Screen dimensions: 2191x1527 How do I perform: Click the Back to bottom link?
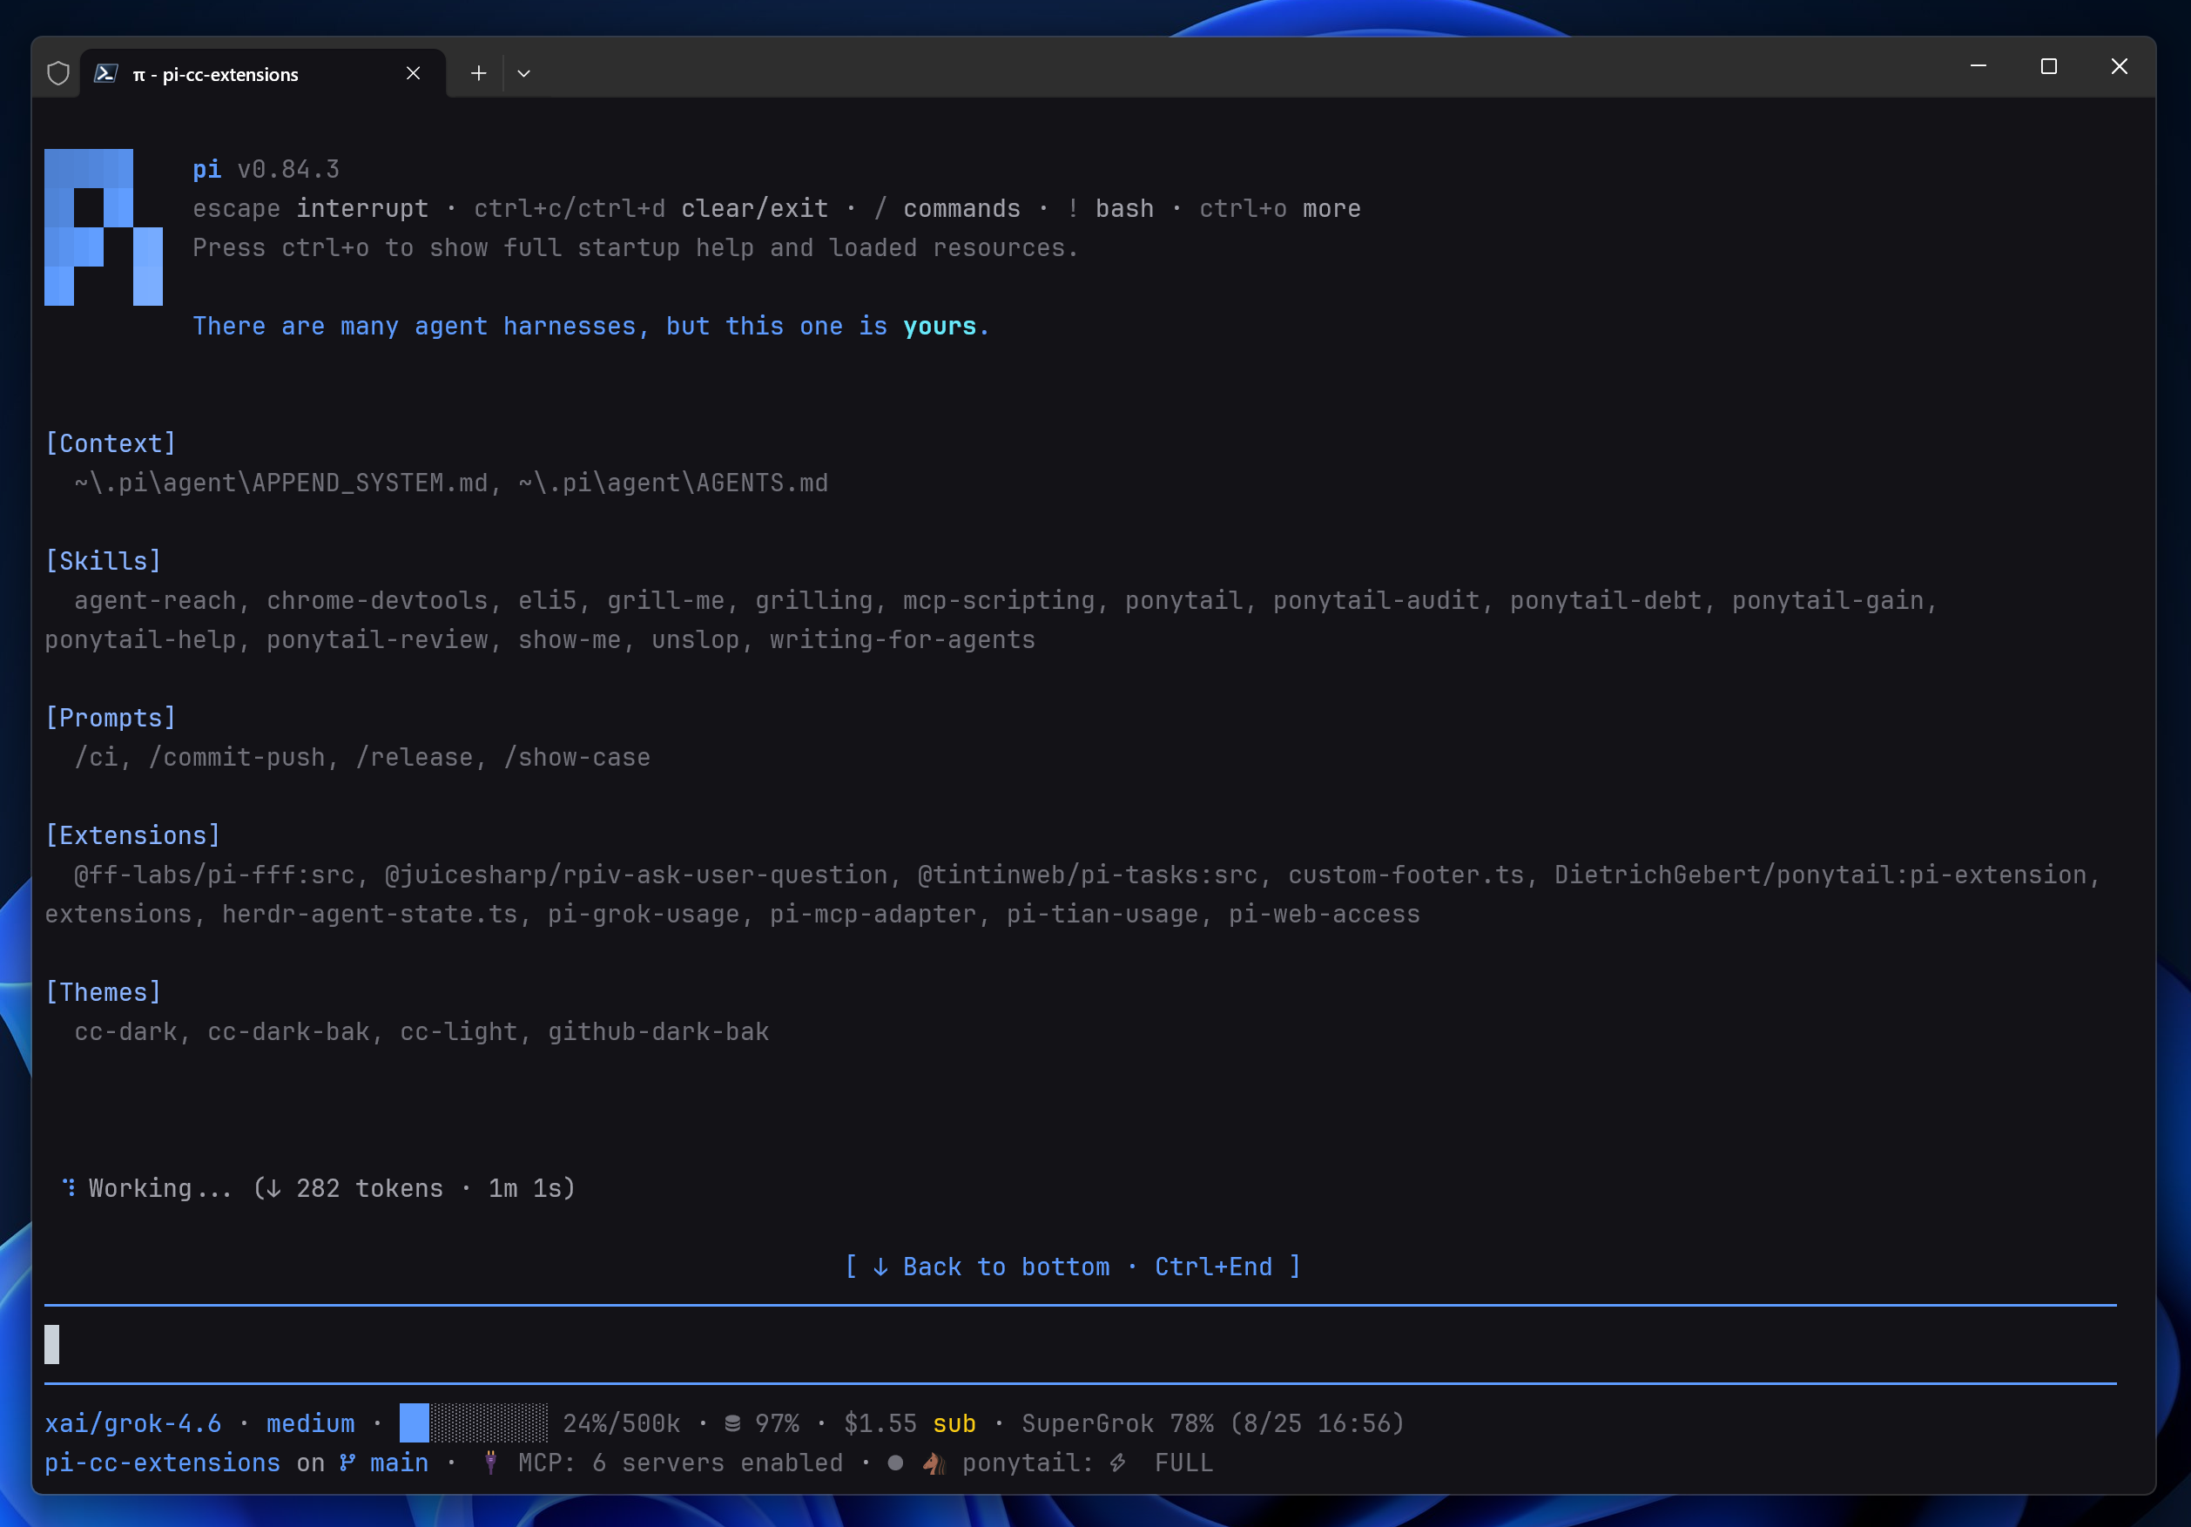pyautogui.click(x=1073, y=1267)
